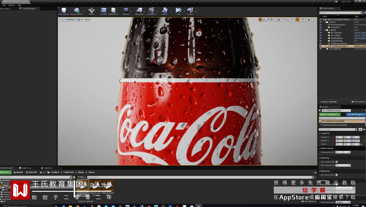Click the Content Browser history back arrow
This screenshot has width=366, height=207.
point(41,172)
